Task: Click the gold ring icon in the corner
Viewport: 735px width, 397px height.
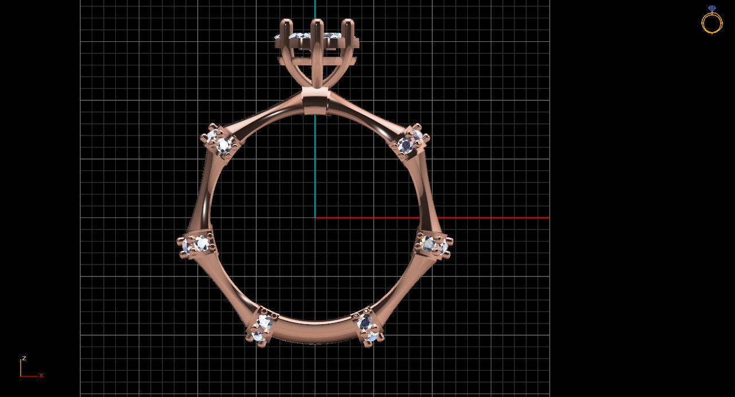Action: (711, 20)
